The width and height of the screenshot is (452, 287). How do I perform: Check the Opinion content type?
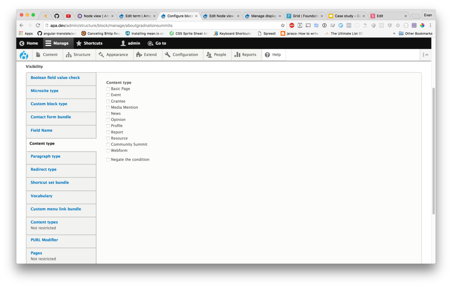pyautogui.click(x=108, y=120)
